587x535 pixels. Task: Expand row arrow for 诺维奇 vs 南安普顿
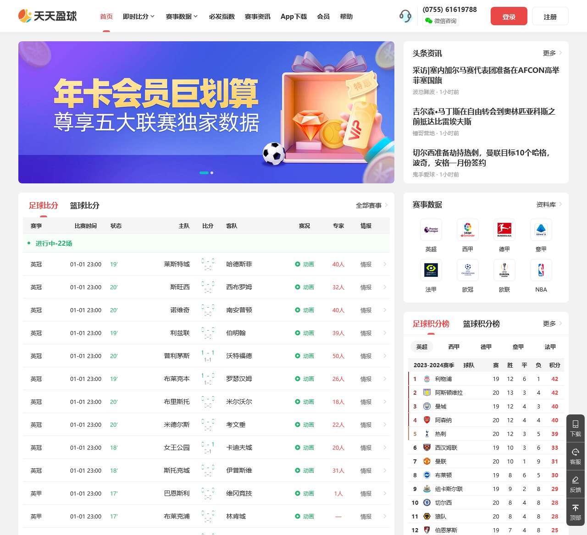pyautogui.click(x=385, y=310)
